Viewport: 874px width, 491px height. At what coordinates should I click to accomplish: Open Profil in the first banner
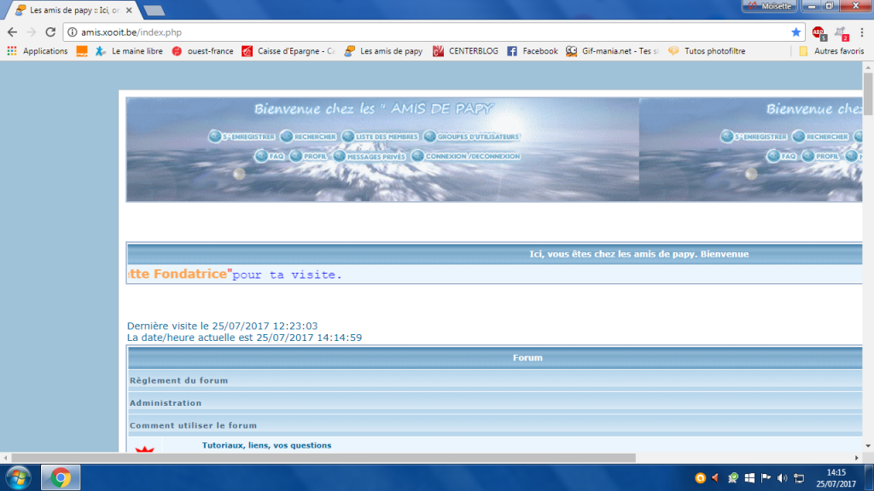(x=308, y=157)
